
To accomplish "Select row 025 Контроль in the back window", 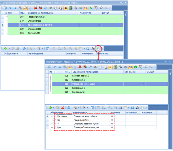I will 65,33.
